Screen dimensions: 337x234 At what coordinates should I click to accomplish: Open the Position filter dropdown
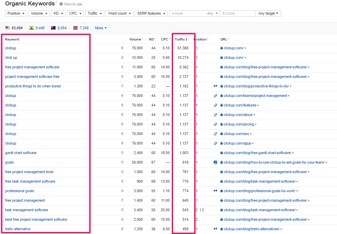[16, 14]
